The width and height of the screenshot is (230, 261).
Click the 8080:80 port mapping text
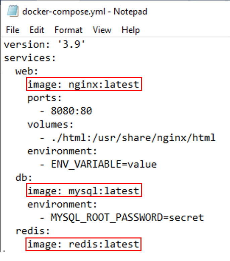tap(71, 111)
